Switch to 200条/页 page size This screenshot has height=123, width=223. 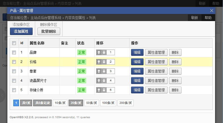click(125, 103)
